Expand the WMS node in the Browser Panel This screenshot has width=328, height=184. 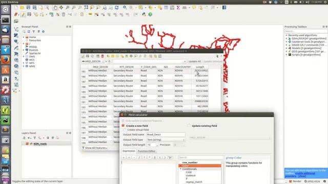coord(24,66)
